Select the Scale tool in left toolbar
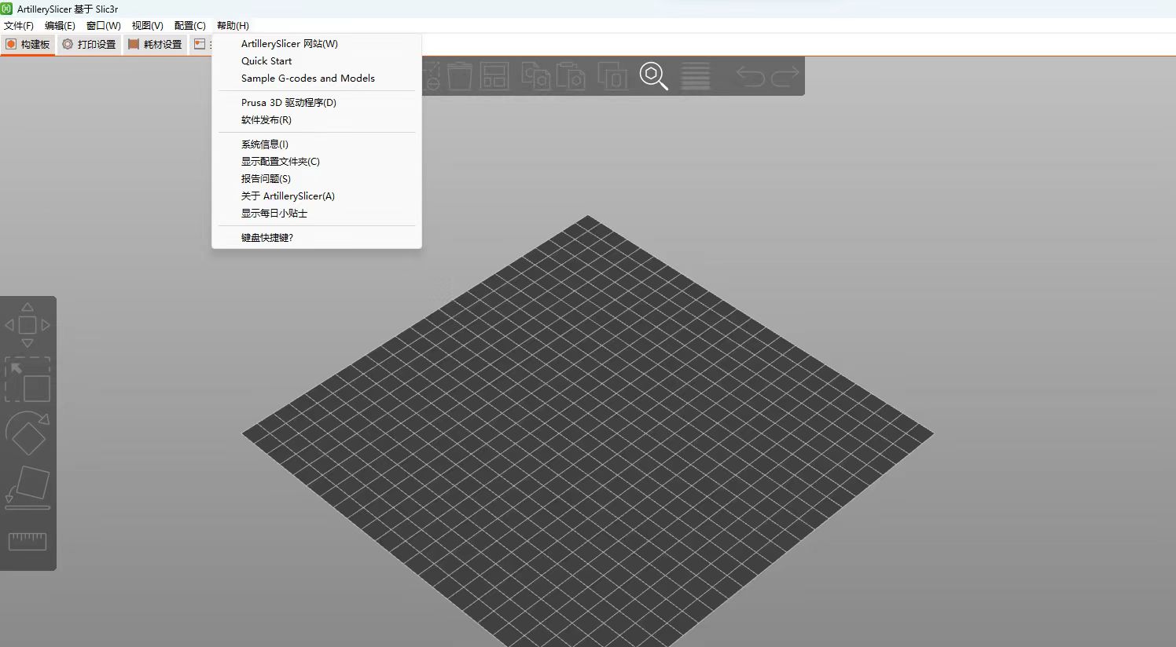 tap(28, 380)
